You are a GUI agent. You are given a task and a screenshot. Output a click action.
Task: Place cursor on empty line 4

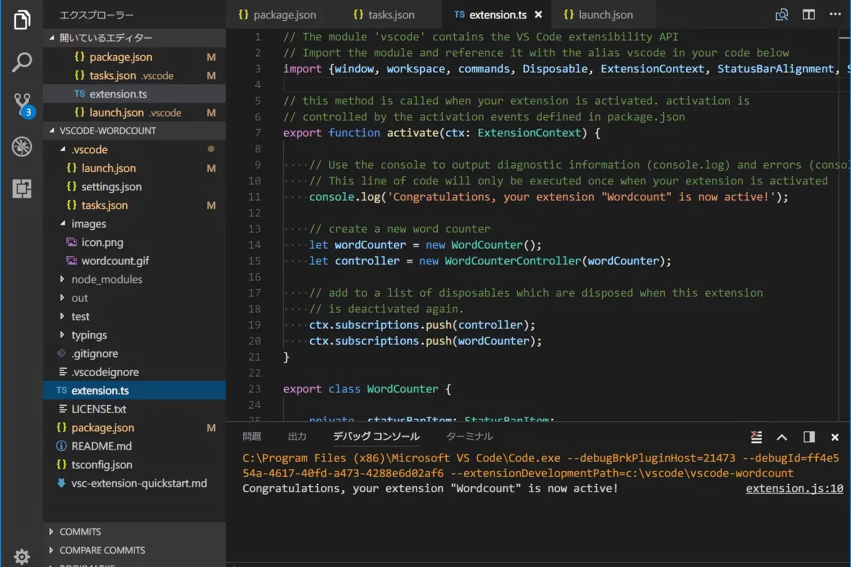(x=561, y=85)
